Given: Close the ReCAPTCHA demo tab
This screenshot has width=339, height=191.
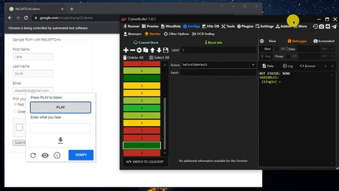Looking at the screenshot, I should [63, 9].
